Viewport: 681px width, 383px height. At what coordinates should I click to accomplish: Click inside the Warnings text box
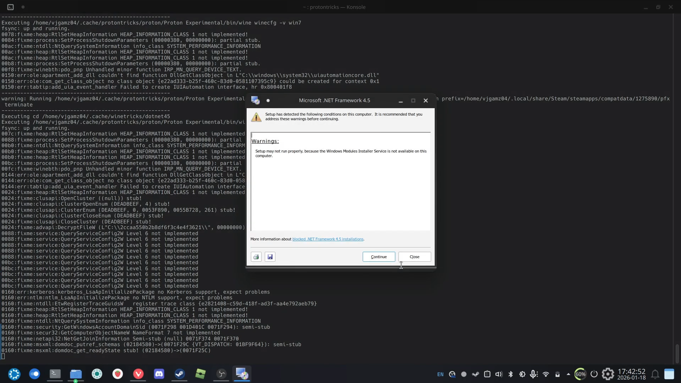(x=341, y=182)
